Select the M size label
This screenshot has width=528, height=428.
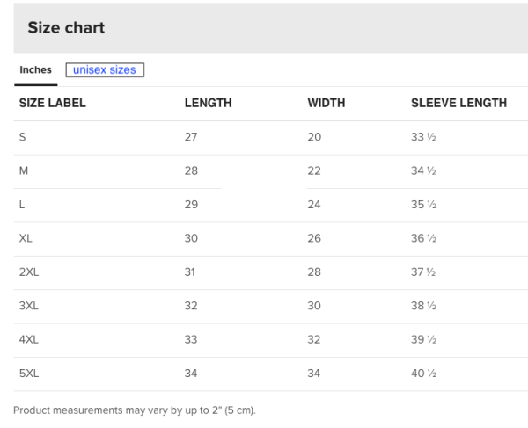pos(24,170)
